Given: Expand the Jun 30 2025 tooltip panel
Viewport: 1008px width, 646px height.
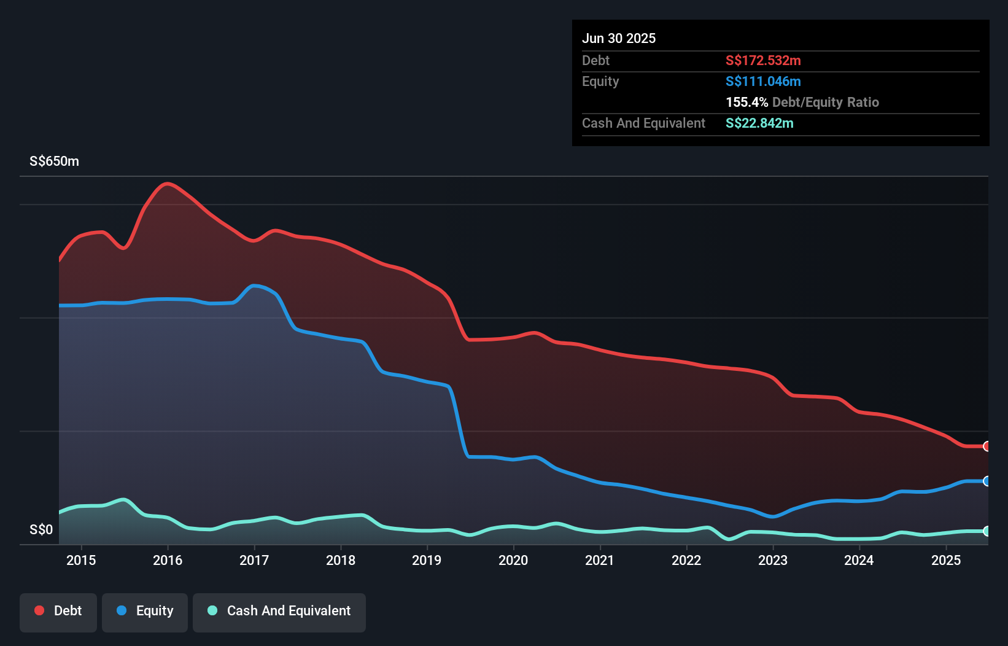Looking at the screenshot, I should 780,38.
